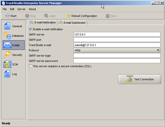
Task: Close the Server Manager window
Action: click(162, 3)
